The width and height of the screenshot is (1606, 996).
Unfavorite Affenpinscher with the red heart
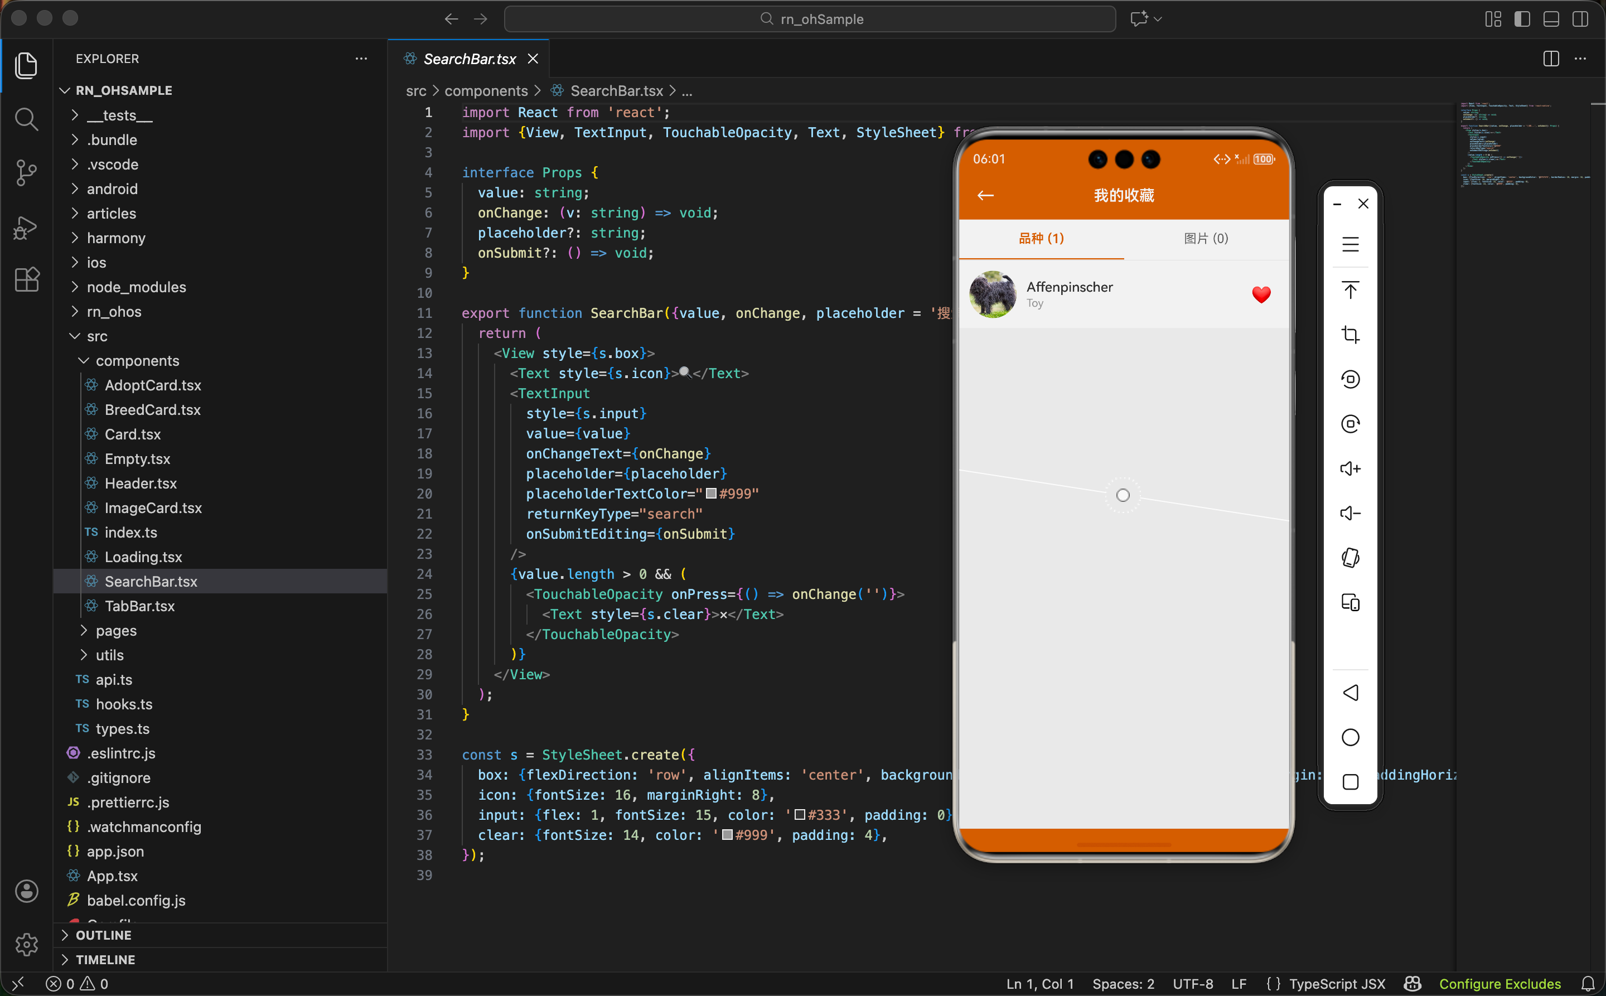(x=1261, y=294)
